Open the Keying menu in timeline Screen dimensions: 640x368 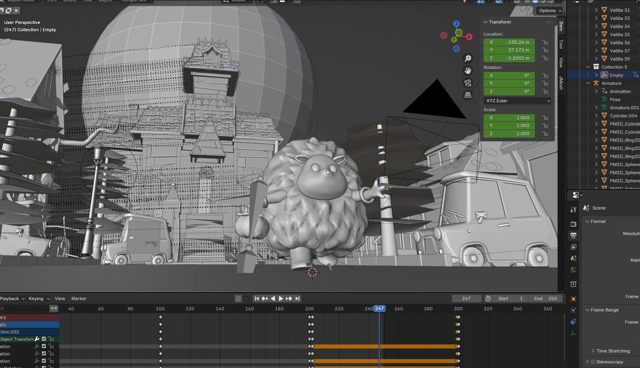coord(39,299)
